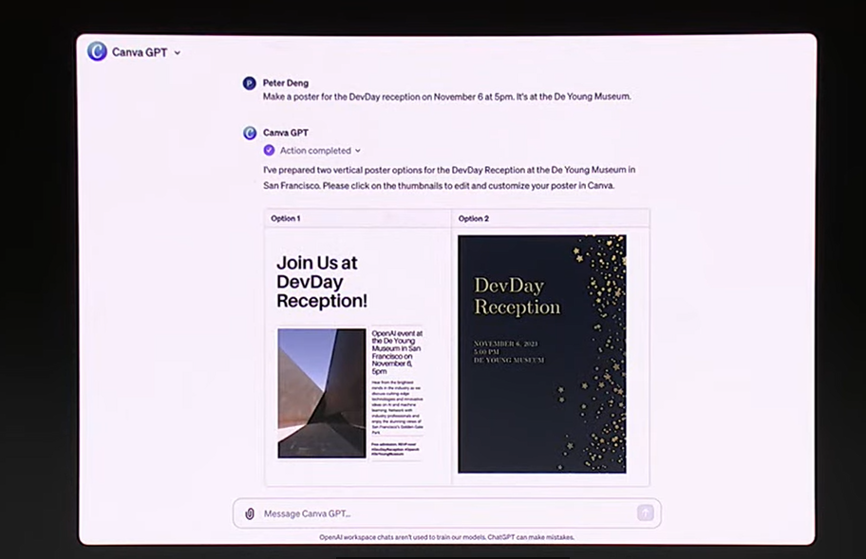Click the "Canva GPT" responder name in chat
Screen dimensions: 866x559
click(x=286, y=133)
